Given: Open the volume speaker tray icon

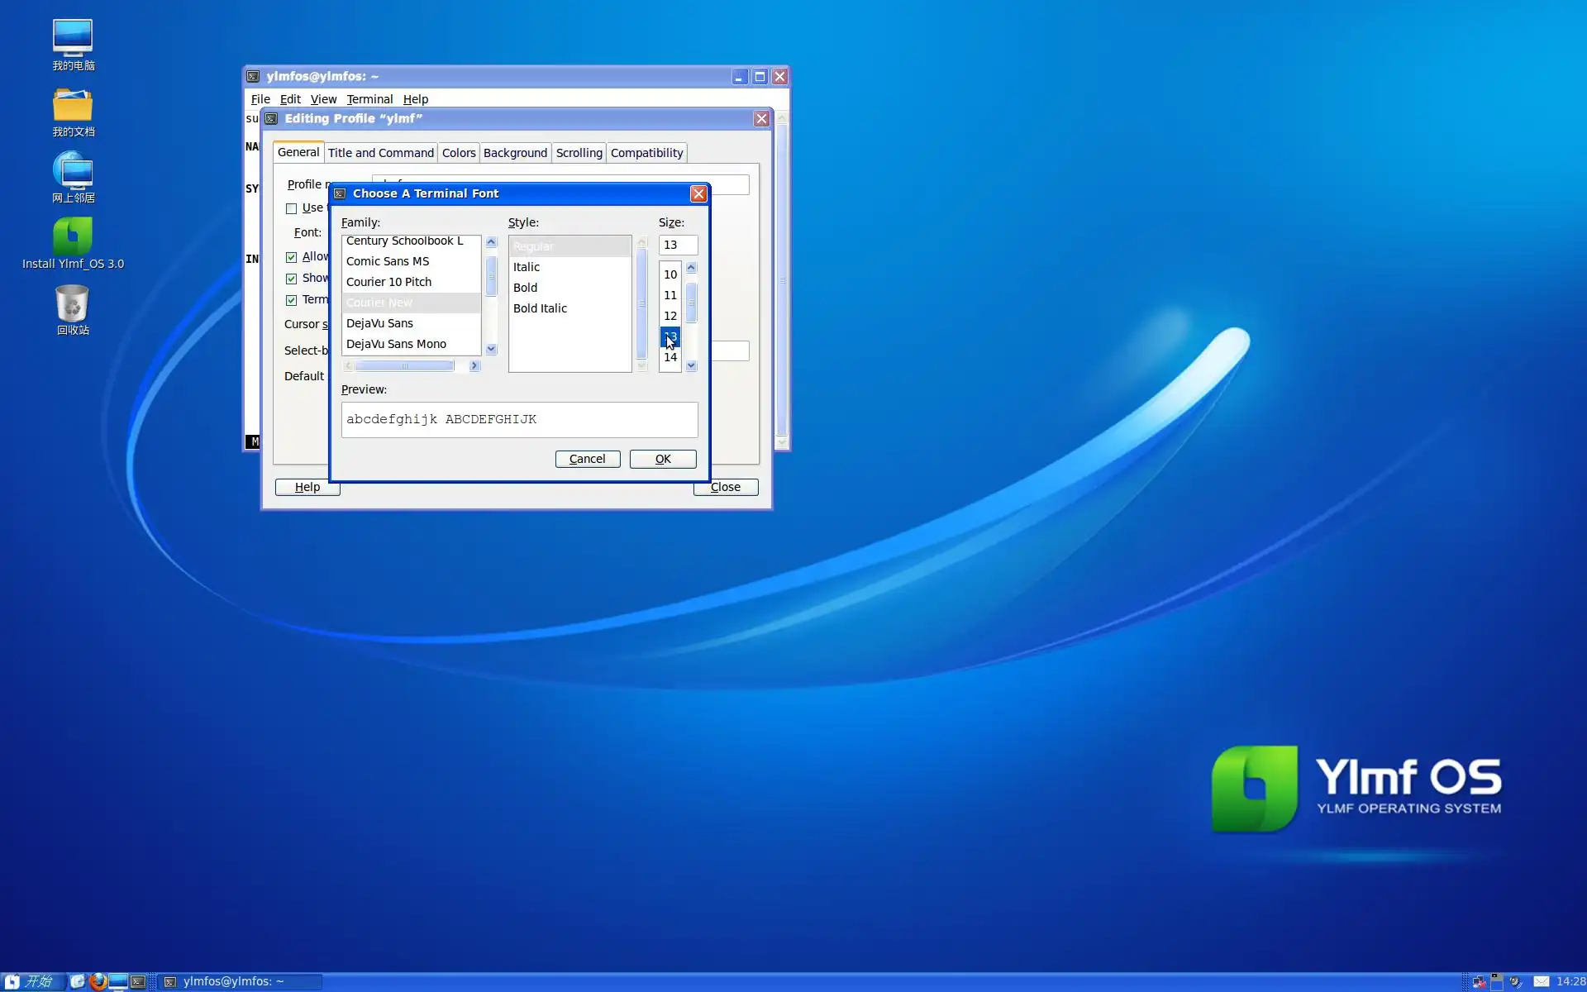Looking at the screenshot, I should pyautogui.click(x=1516, y=981).
